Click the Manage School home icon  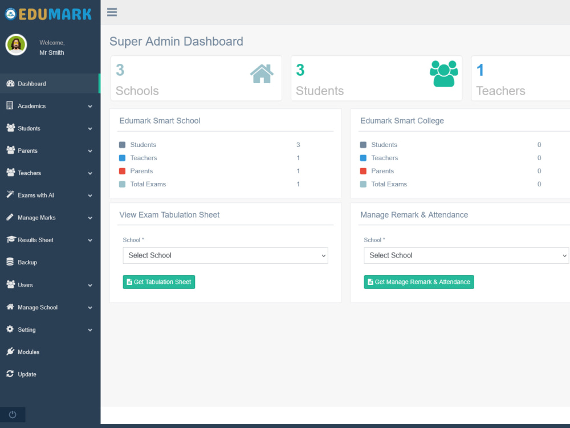click(x=10, y=307)
